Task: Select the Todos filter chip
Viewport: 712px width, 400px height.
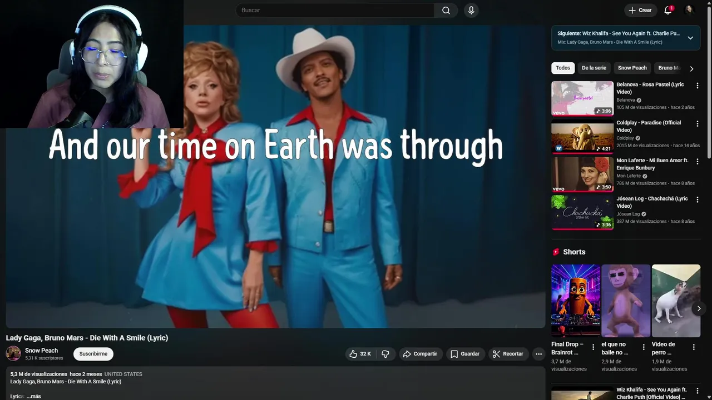Action: pyautogui.click(x=563, y=68)
